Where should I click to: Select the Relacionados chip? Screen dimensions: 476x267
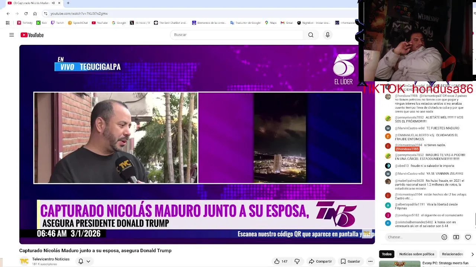coord(452,254)
